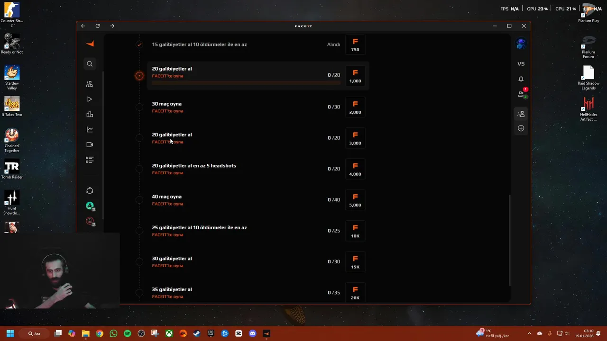Open Spotify from the taskbar
Image resolution: width=607 pixels, height=341 pixels.
(127, 333)
